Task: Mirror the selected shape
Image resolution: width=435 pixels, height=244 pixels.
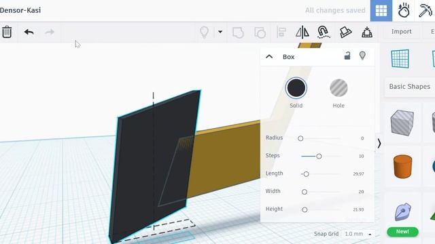Action: 302,32
